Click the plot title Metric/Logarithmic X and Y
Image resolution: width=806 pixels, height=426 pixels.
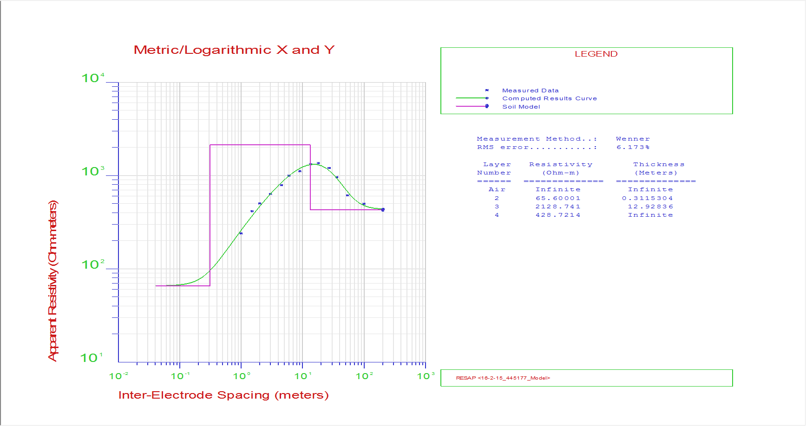[234, 50]
